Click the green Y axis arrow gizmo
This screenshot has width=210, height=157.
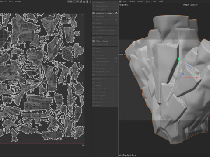tap(179, 59)
